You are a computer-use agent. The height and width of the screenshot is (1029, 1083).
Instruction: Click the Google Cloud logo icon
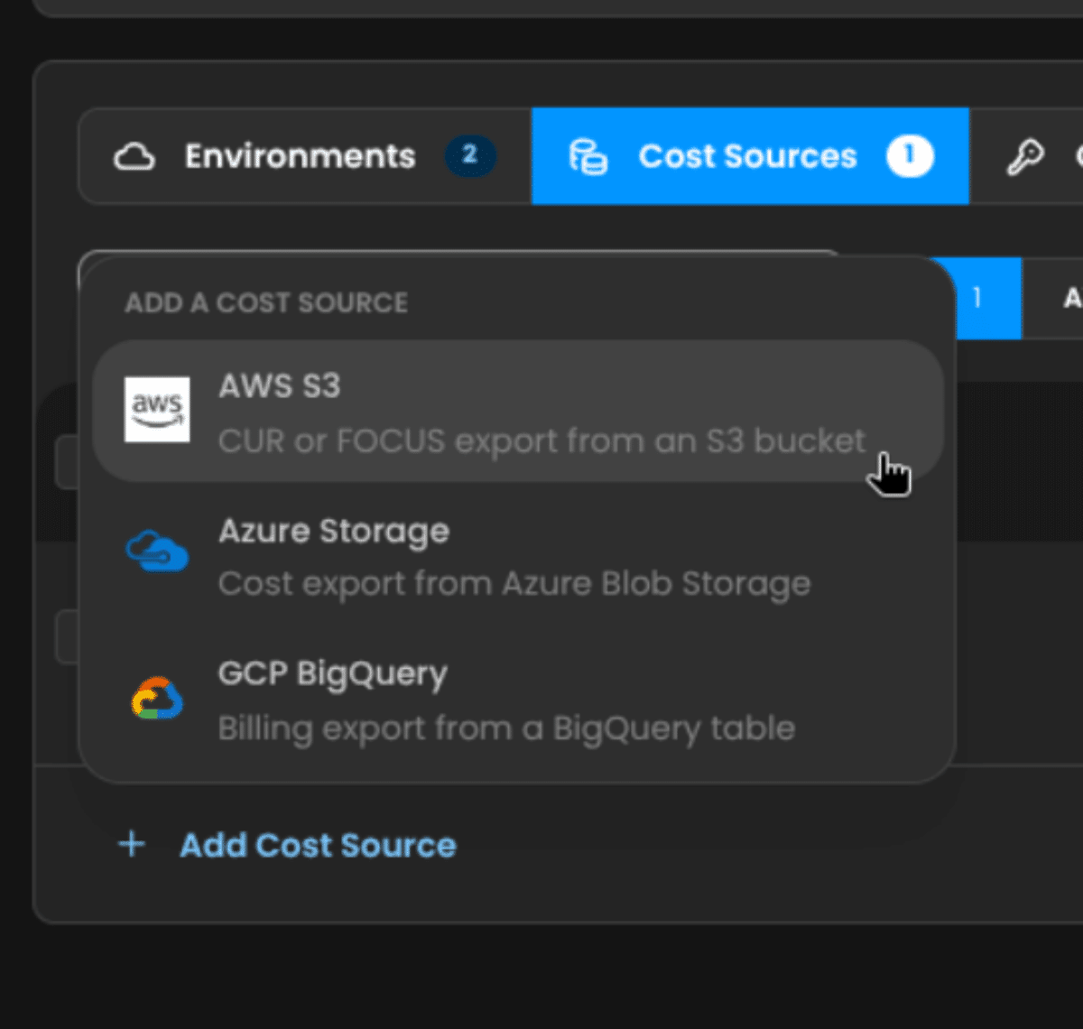157,698
